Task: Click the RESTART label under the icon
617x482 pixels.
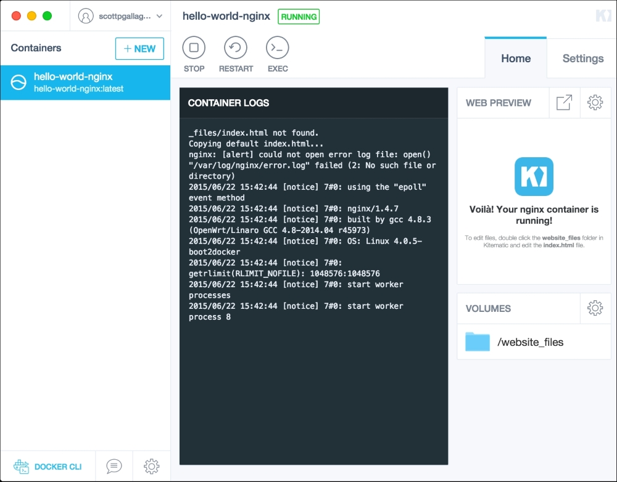Action: click(x=236, y=69)
